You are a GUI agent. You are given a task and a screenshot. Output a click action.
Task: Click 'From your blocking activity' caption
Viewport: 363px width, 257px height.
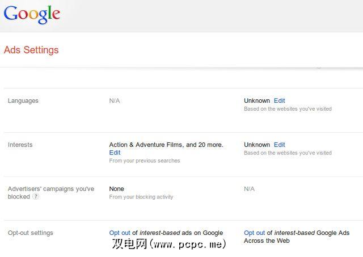click(x=141, y=197)
